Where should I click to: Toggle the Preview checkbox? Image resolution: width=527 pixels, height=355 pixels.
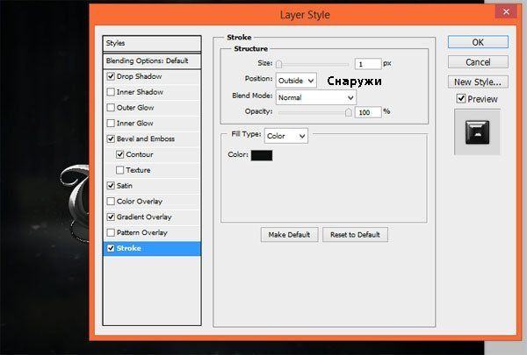tap(461, 99)
